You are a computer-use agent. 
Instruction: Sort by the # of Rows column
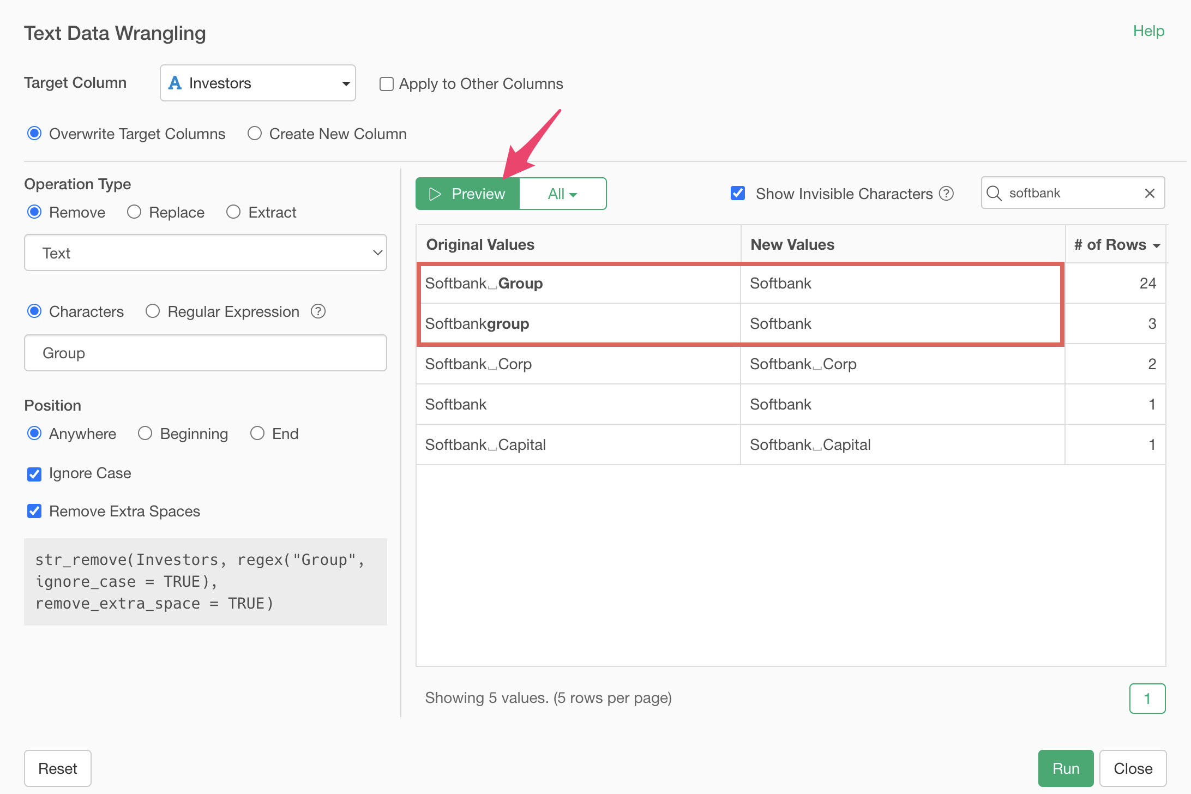[x=1117, y=245]
